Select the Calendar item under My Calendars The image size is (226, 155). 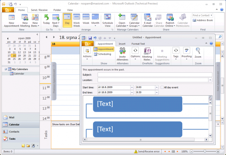pos(19,74)
